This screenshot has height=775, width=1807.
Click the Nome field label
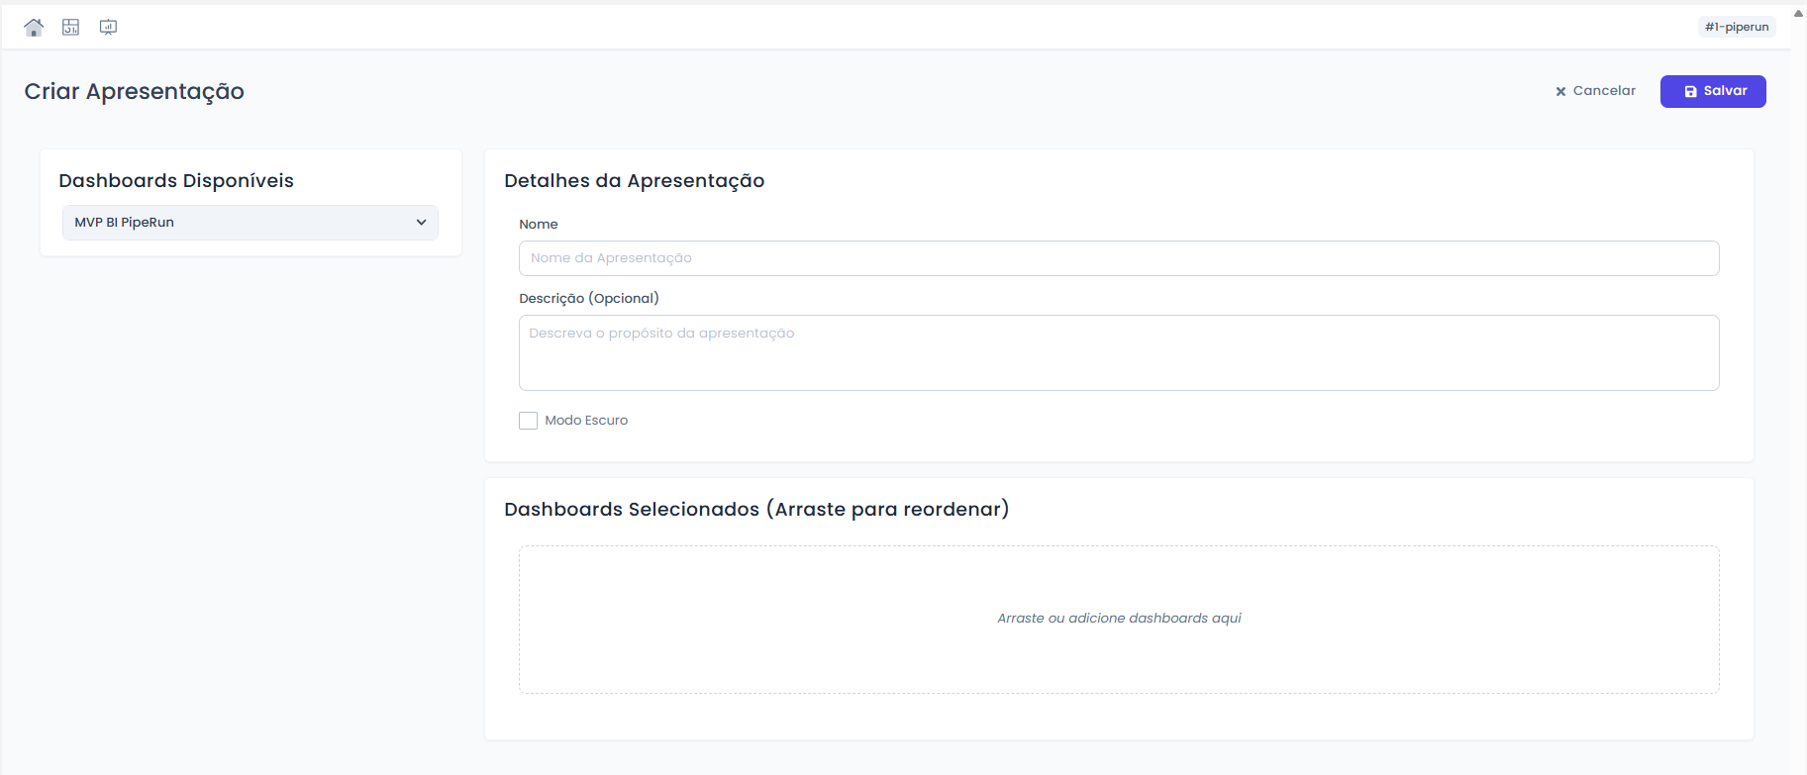(539, 225)
